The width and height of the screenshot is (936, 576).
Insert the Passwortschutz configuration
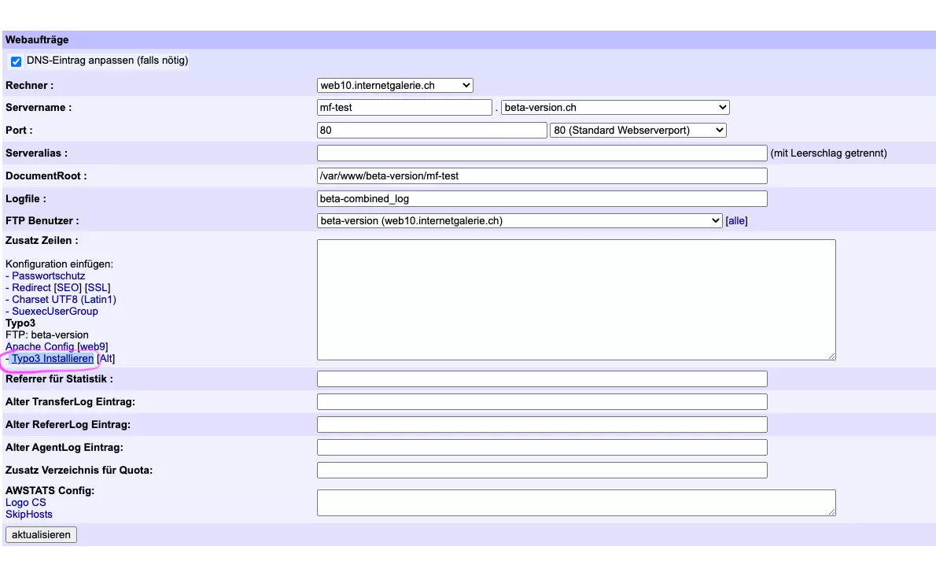pos(48,275)
